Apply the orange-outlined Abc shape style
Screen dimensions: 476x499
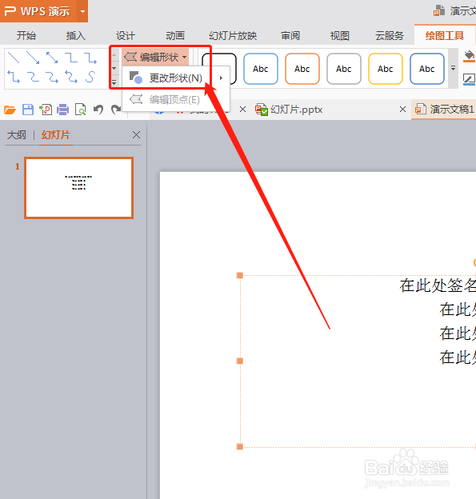click(302, 69)
